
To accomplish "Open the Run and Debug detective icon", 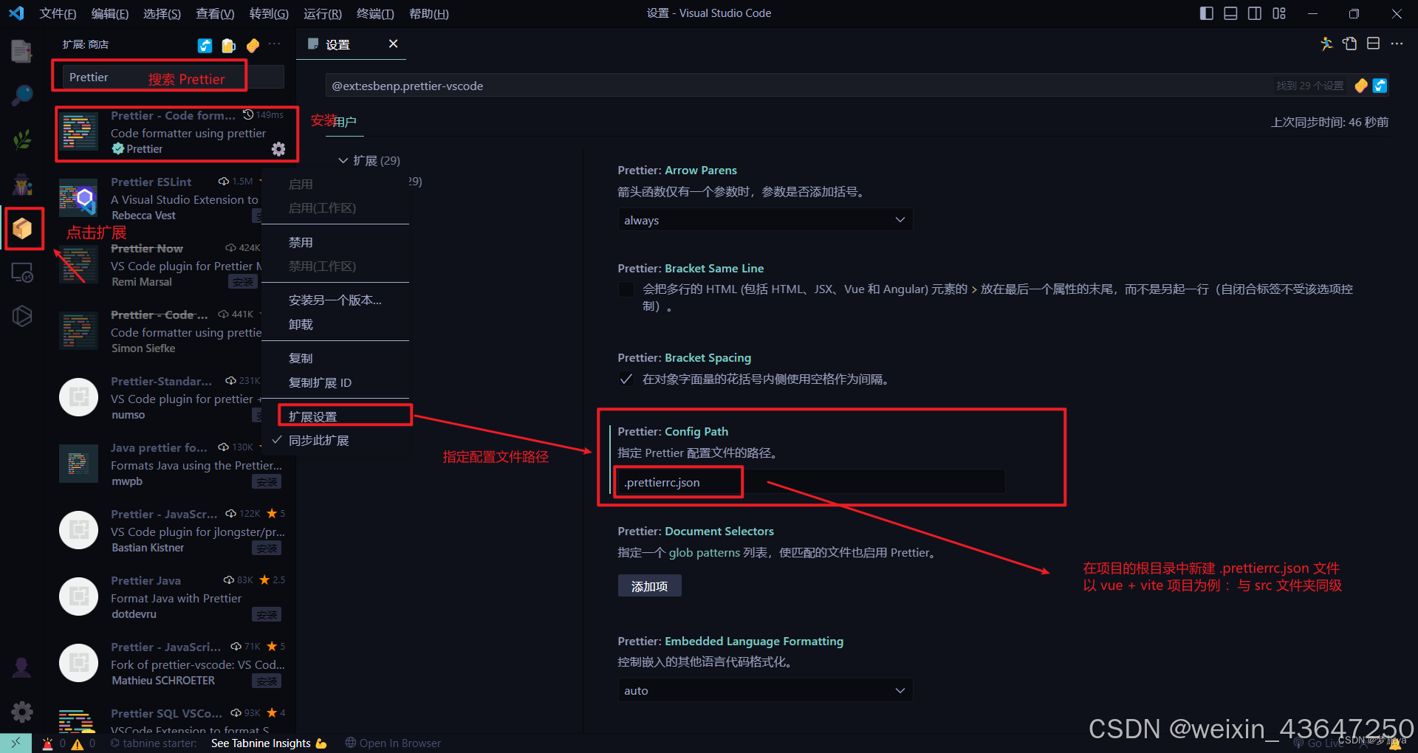I will (x=21, y=184).
